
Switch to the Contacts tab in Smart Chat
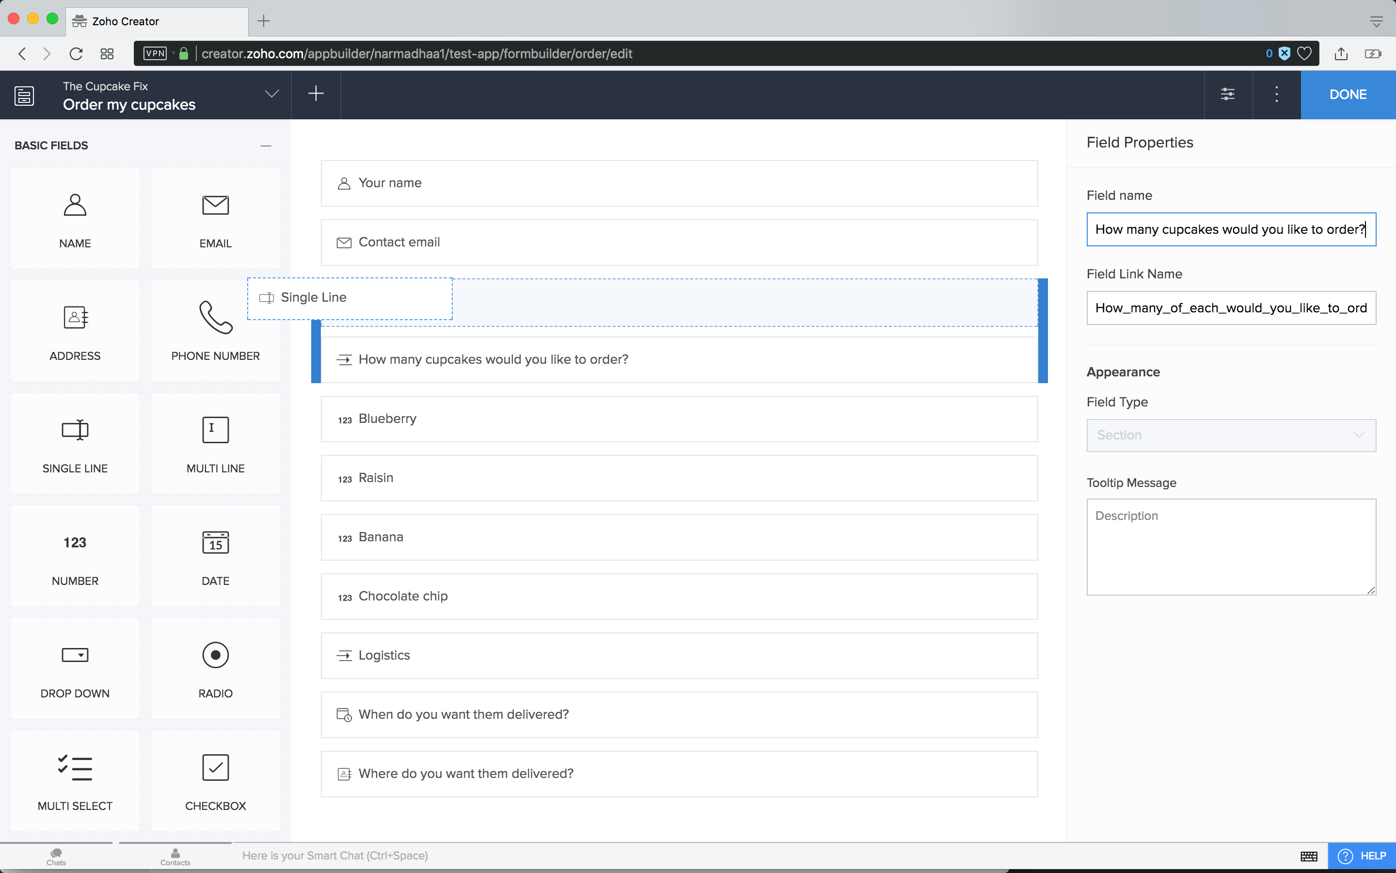pyautogui.click(x=175, y=857)
